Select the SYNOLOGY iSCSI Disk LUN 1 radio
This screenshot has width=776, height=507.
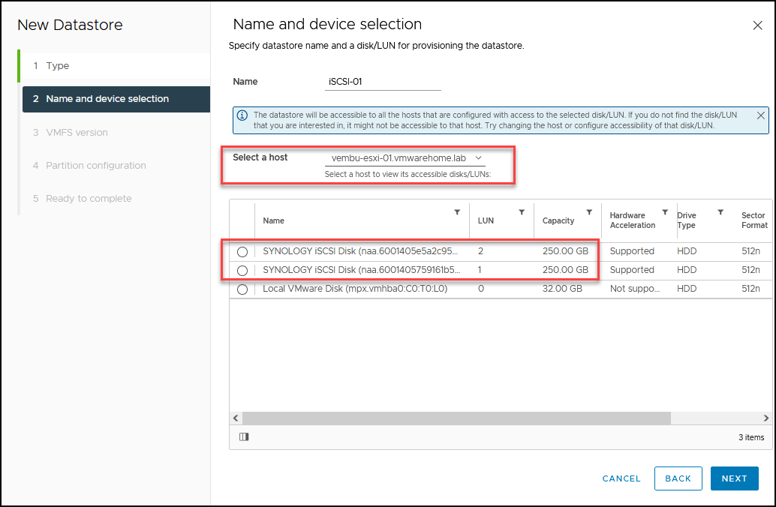242,271
